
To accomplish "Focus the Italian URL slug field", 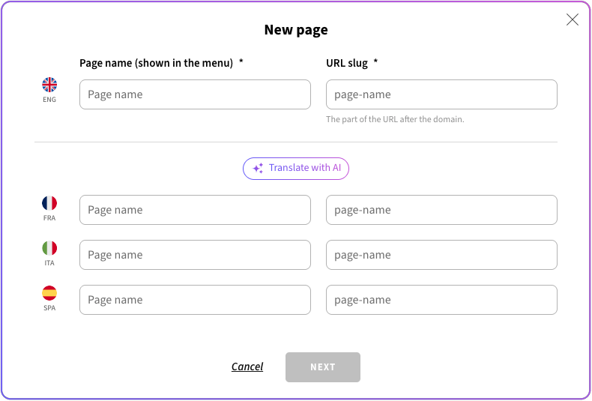I will pos(441,255).
